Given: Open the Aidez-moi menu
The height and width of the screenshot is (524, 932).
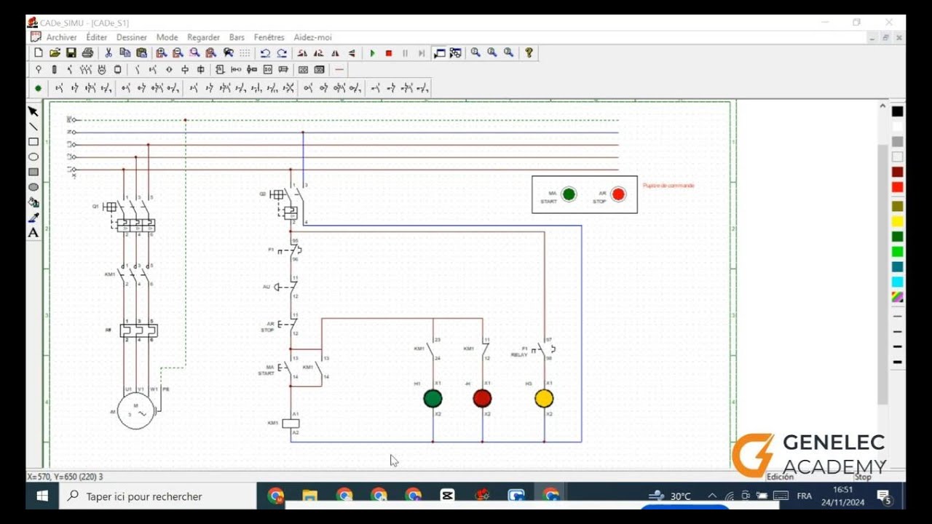Looking at the screenshot, I should coord(312,37).
